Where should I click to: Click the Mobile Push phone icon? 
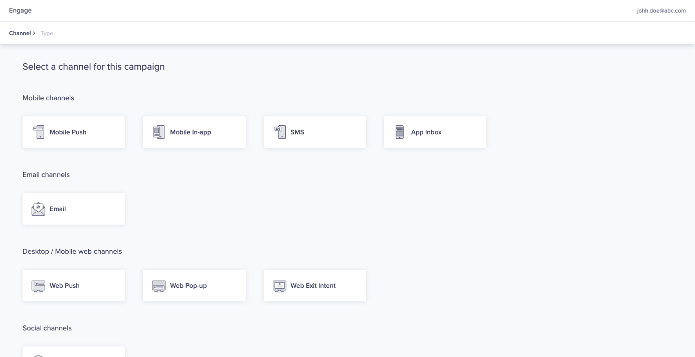pyautogui.click(x=39, y=132)
